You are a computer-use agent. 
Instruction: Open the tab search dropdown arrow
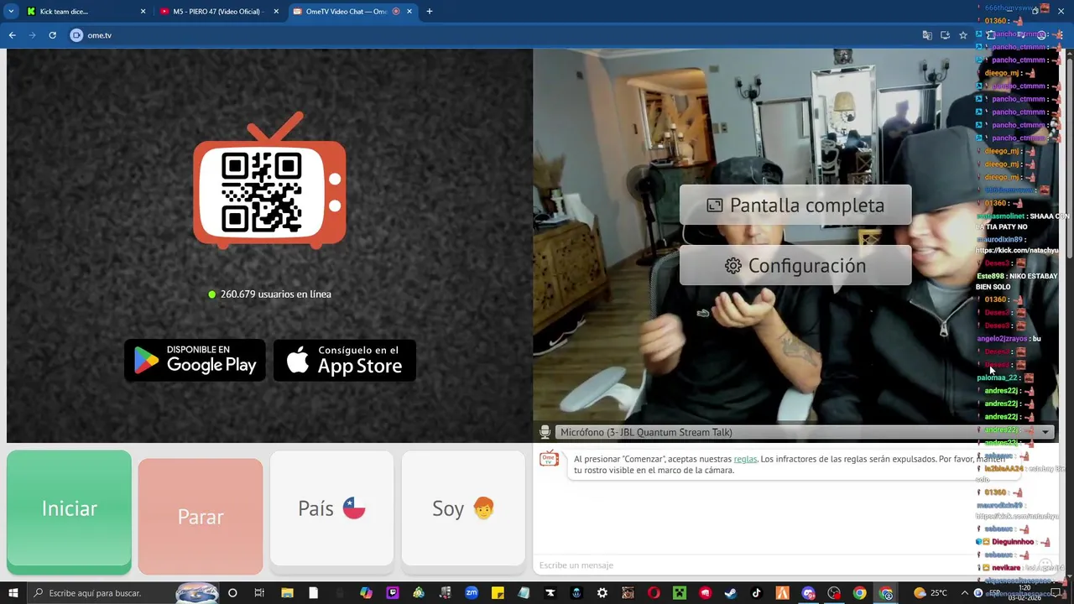11,12
